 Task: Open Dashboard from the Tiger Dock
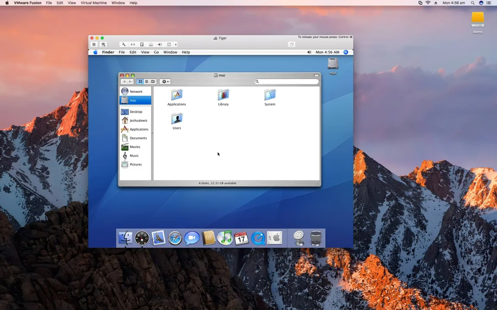[x=142, y=238]
